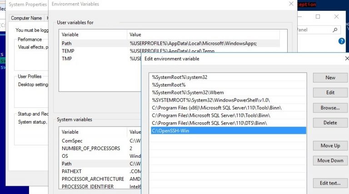Image resolution: width=349 pixels, height=194 pixels.
Task: Click the Edit text... button
Action: click(330, 183)
